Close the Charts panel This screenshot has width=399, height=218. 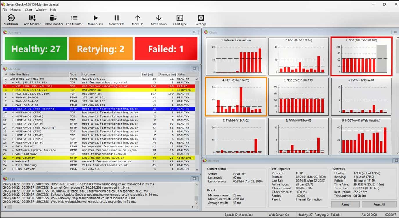(x=395, y=32)
